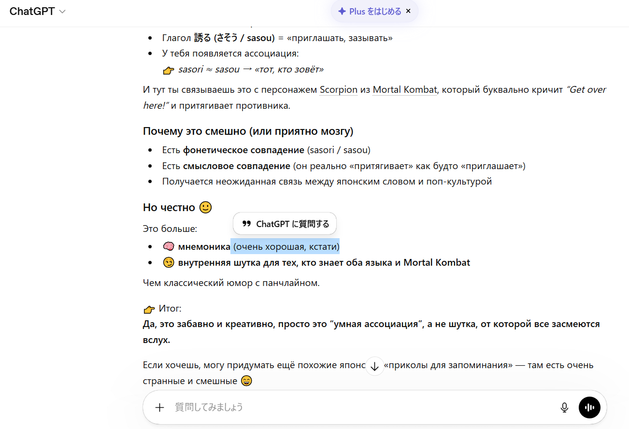Click the quoted phrase "Get over here!"
The height and width of the screenshot is (429, 629).
pyautogui.click(x=374, y=97)
